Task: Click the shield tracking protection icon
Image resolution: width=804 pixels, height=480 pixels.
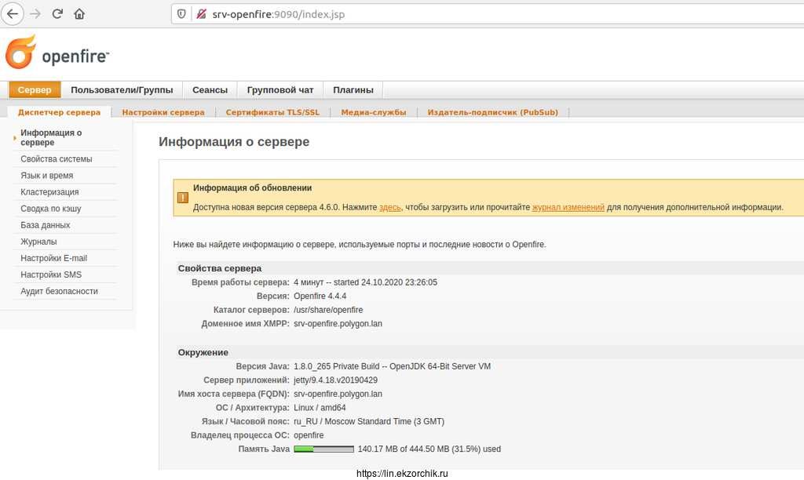Action: coord(181,14)
